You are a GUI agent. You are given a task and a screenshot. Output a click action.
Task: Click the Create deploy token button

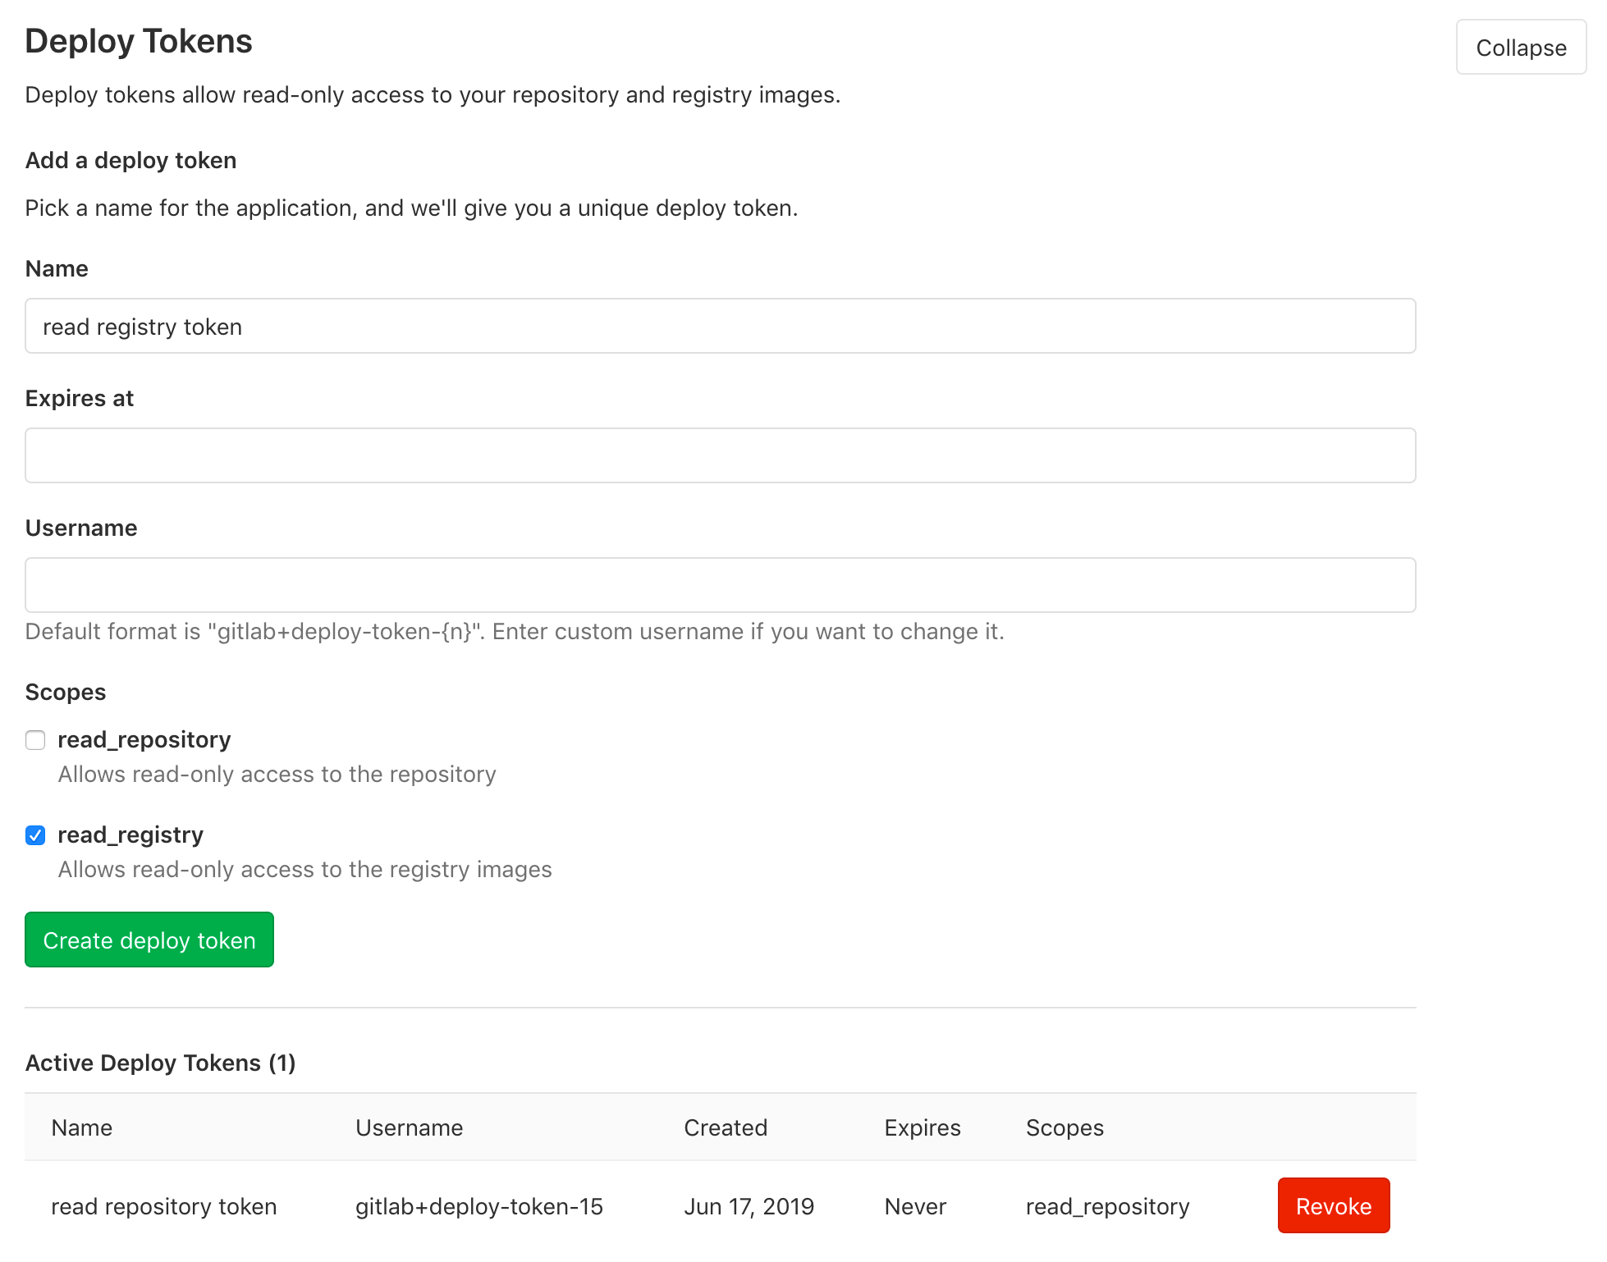point(149,940)
